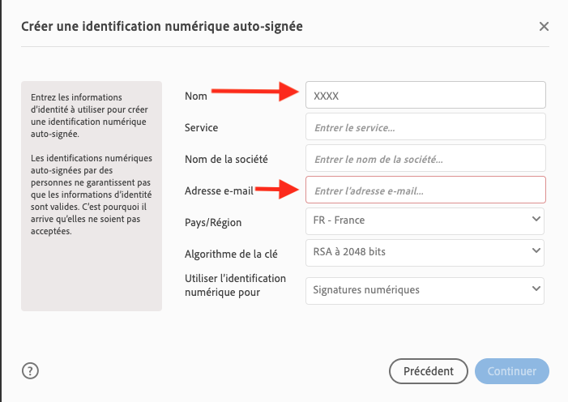Screen dimensions: 568x402
Task: Expand the RSA à 2048 bits dropdown
Action: (425, 252)
